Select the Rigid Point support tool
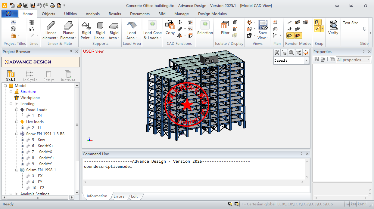The width and height of the screenshot is (374, 209). coord(86,30)
